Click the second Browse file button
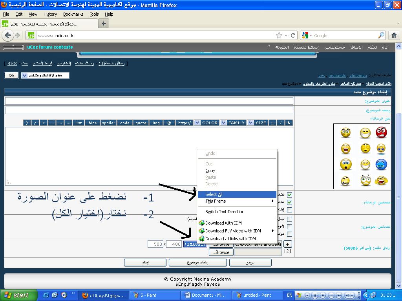The height and width of the screenshot is (301, 402). point(221,252)
